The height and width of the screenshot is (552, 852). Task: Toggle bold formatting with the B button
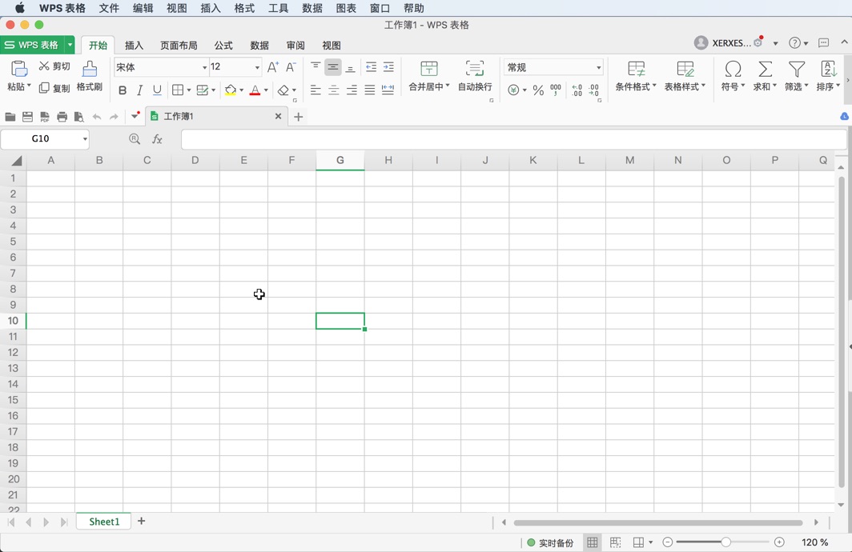tap(122, 90)
